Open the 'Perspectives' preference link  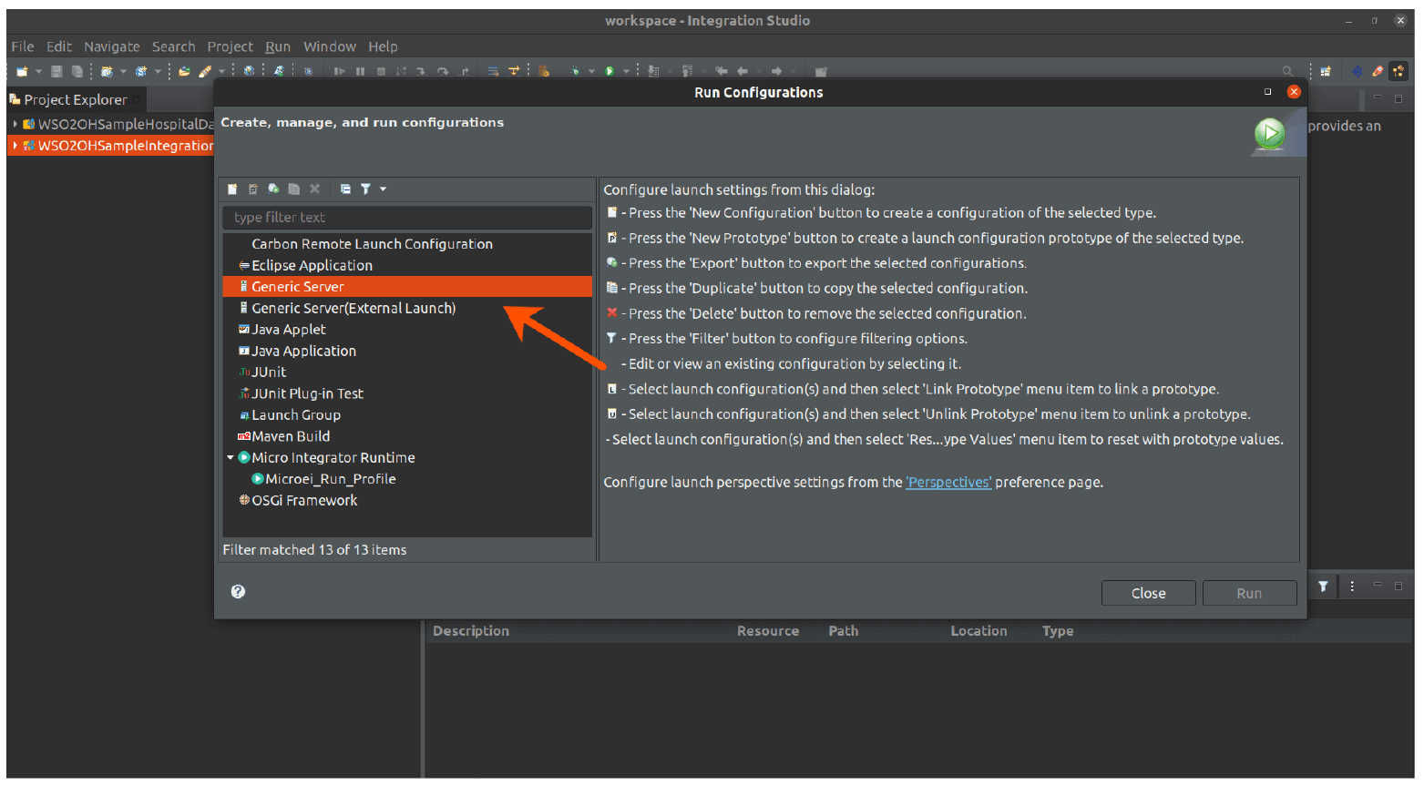(948, 483)
